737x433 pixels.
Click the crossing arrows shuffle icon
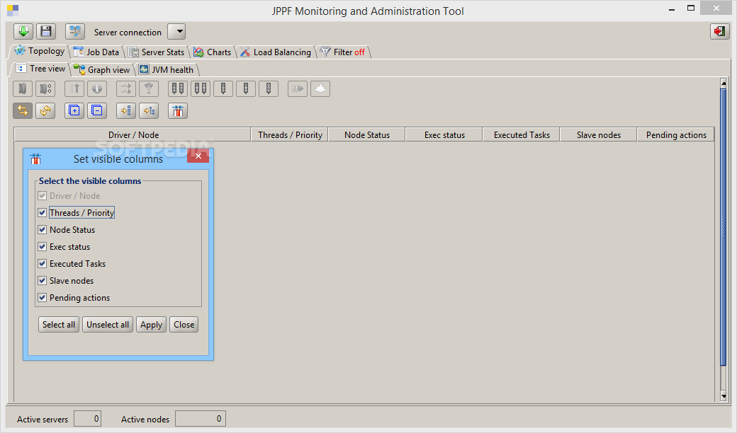click(126, 88)
